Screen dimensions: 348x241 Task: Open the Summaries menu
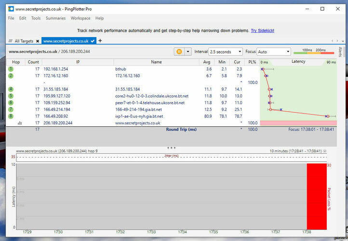(55, 18)
